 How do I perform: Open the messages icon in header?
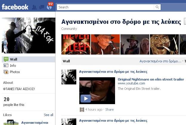(42, 7)
